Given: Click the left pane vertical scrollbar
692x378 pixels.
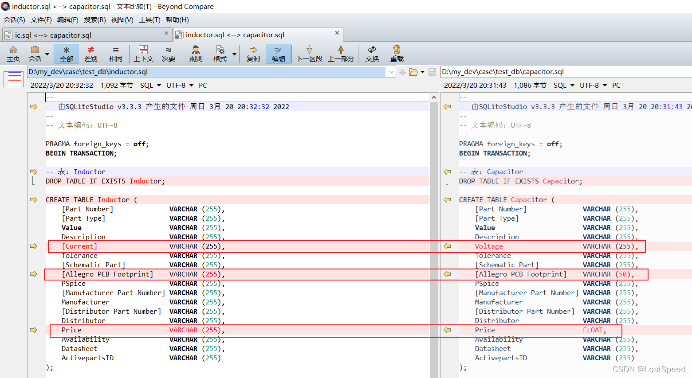Looking at the screenshot, I should click(434, 239).
